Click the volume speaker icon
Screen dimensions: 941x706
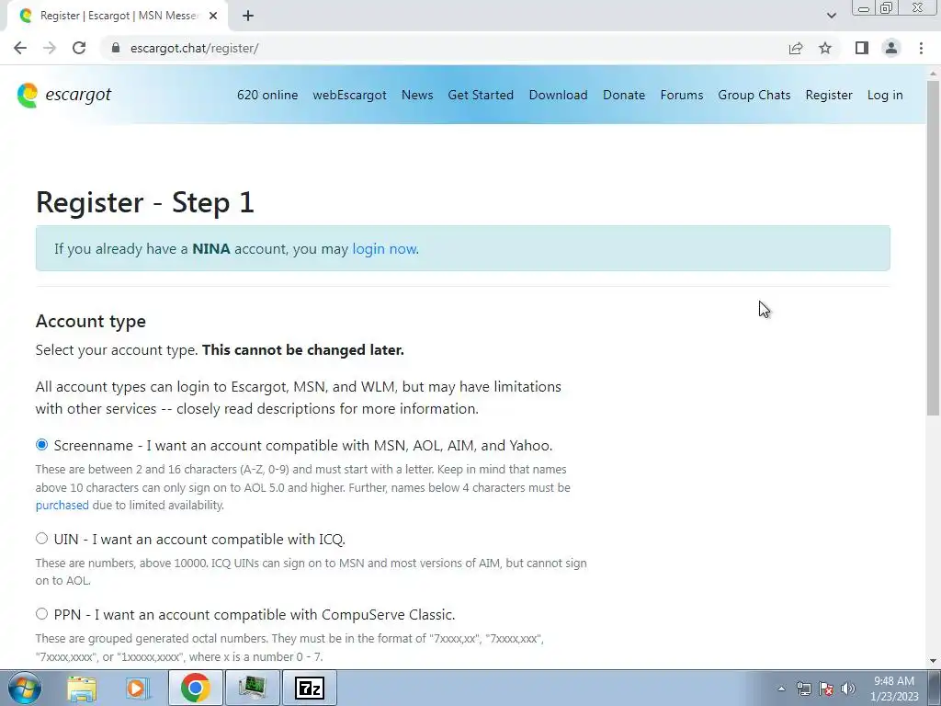pos(848,689)
